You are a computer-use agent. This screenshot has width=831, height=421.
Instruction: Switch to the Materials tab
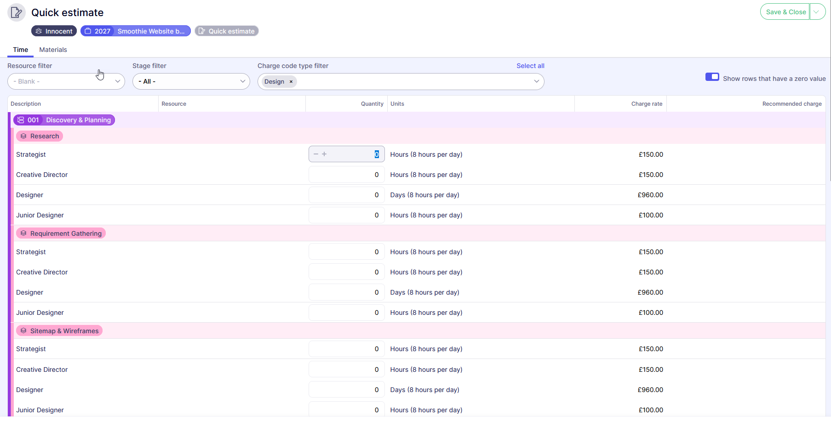coord(53,50)
